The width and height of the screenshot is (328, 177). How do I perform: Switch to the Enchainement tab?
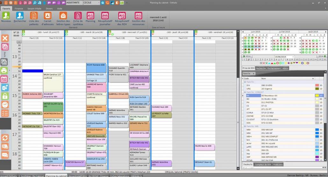click(x=274, y=68)
